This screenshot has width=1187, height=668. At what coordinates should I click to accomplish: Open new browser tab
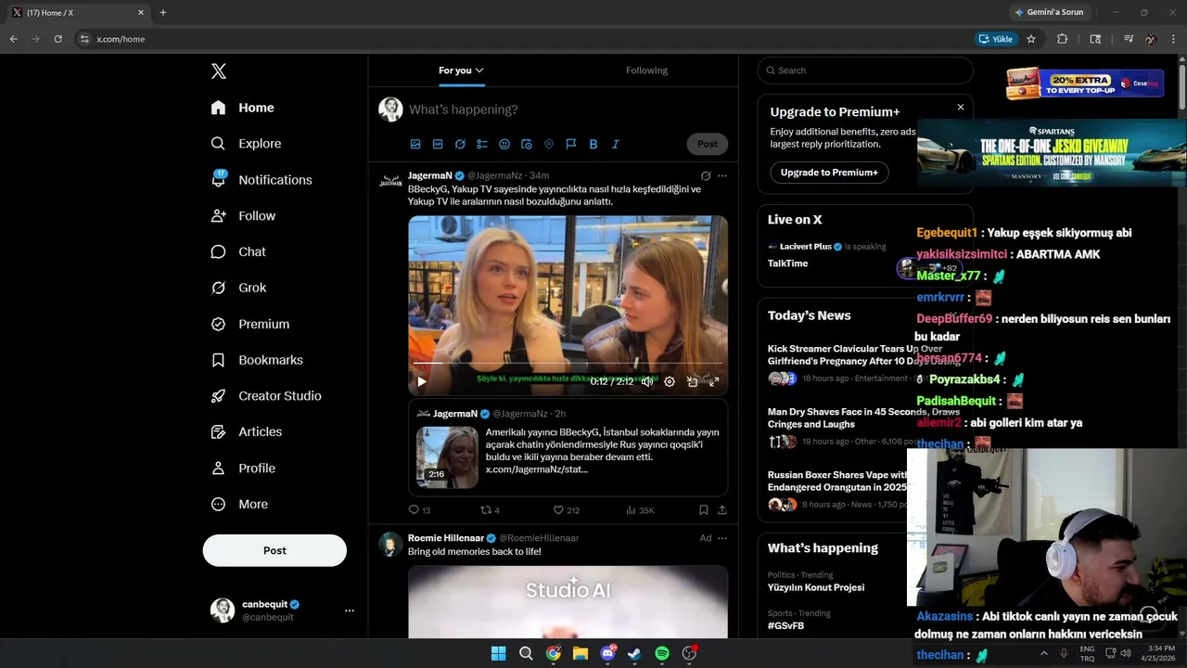[163, 12]
